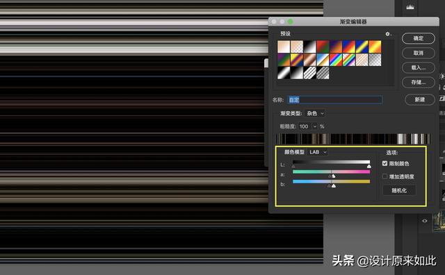Screen dimensions: 445x275
Task: Enable the 增加透明度 checkbox
Action: point(385,176)
